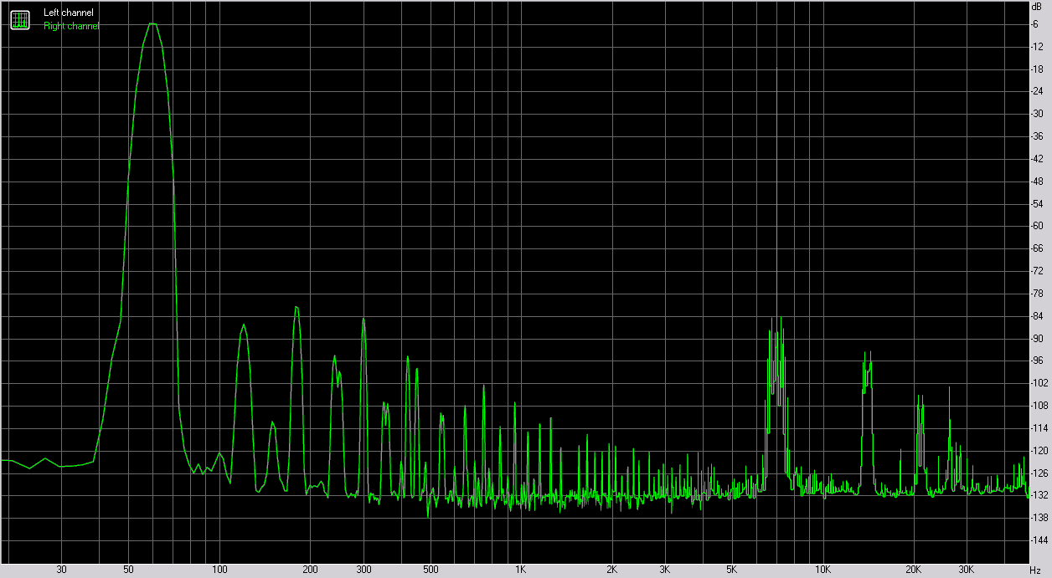Click the -36 dB axis value

point(1039,136)
